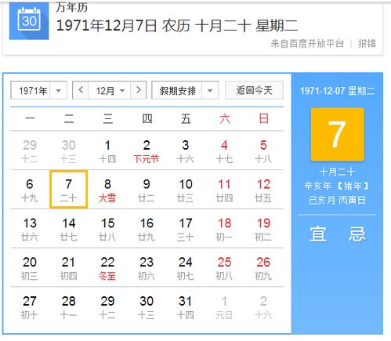Select greyed November 29 date
This screenshot has height=341, width=391.
point(30,151)
